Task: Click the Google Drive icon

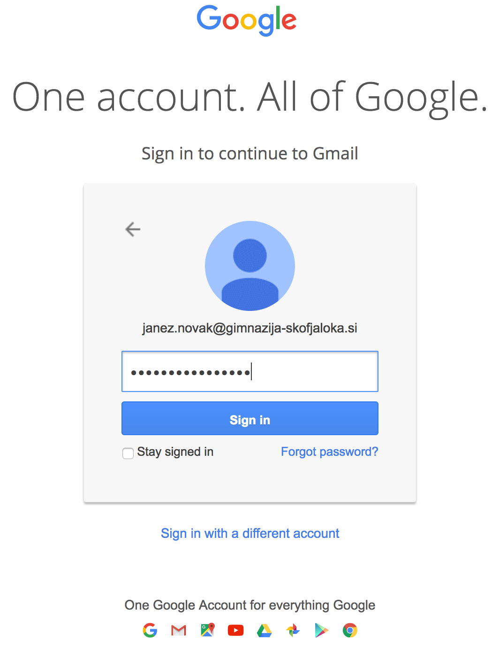Action: coord(265,631)
